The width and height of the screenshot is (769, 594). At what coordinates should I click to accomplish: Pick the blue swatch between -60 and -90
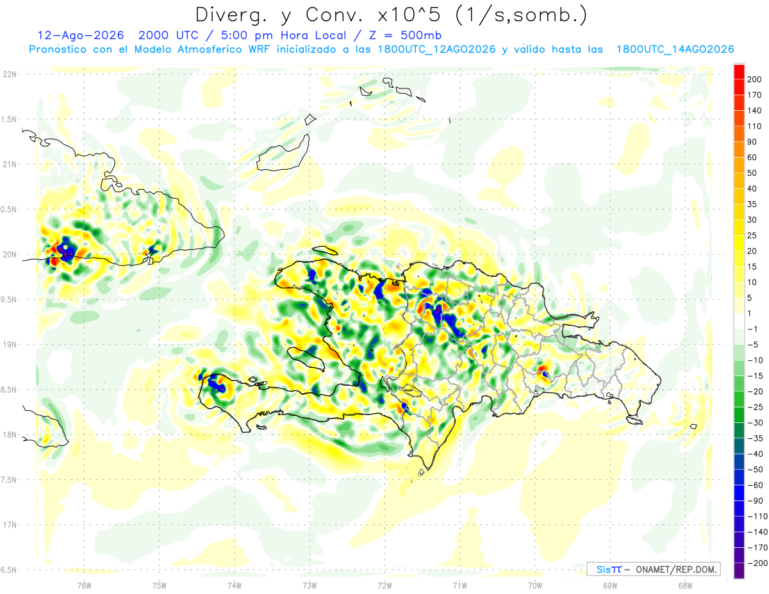click(739, 492)
